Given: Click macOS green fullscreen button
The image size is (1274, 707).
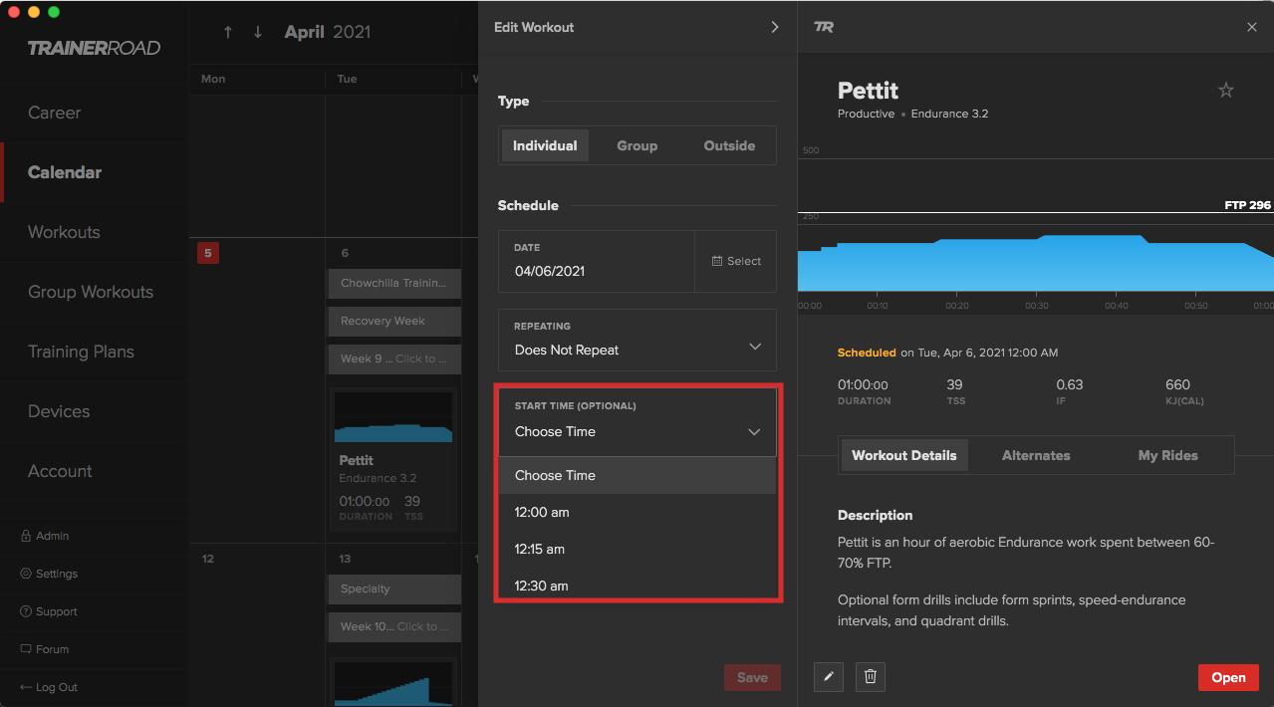Looking at the screenshot, I should (x=54, y=12).
